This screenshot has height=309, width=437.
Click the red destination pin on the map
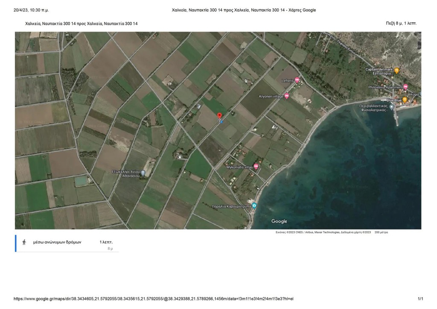coord(220,116)
